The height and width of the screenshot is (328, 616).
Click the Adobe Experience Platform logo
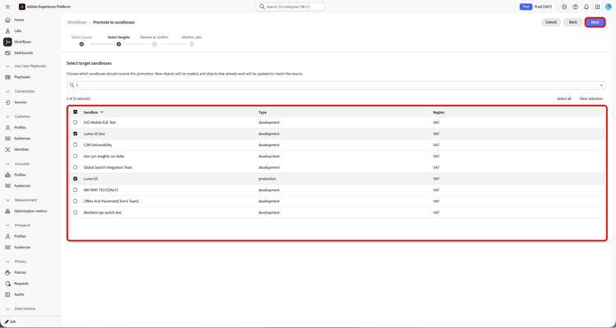click(x=22, y=7)
